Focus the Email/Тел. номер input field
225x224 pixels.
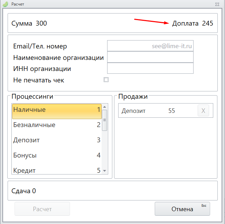150,46
